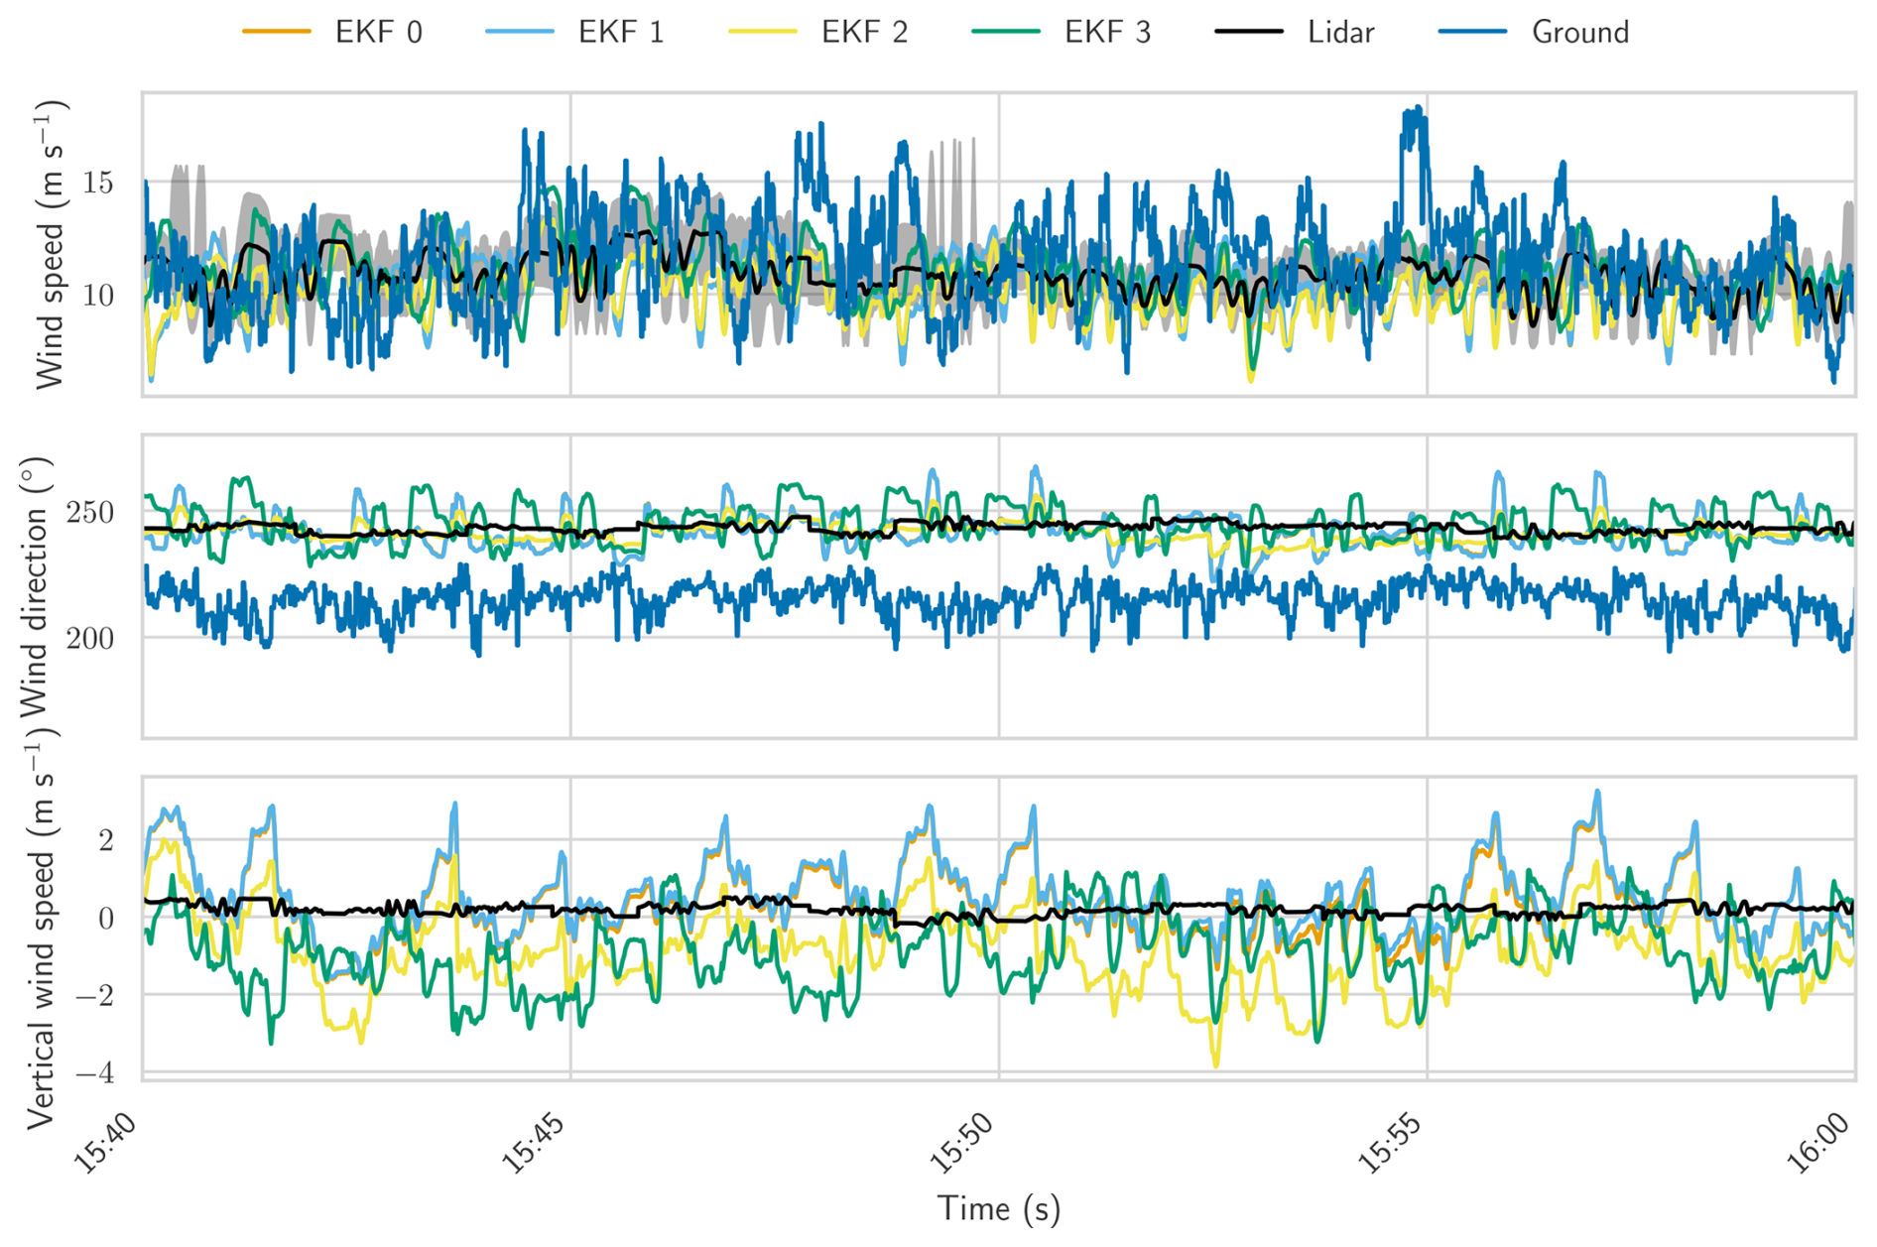Click the black Lidar legend line
This screenshot has width=1877, height=1247.
[1249, 33]
